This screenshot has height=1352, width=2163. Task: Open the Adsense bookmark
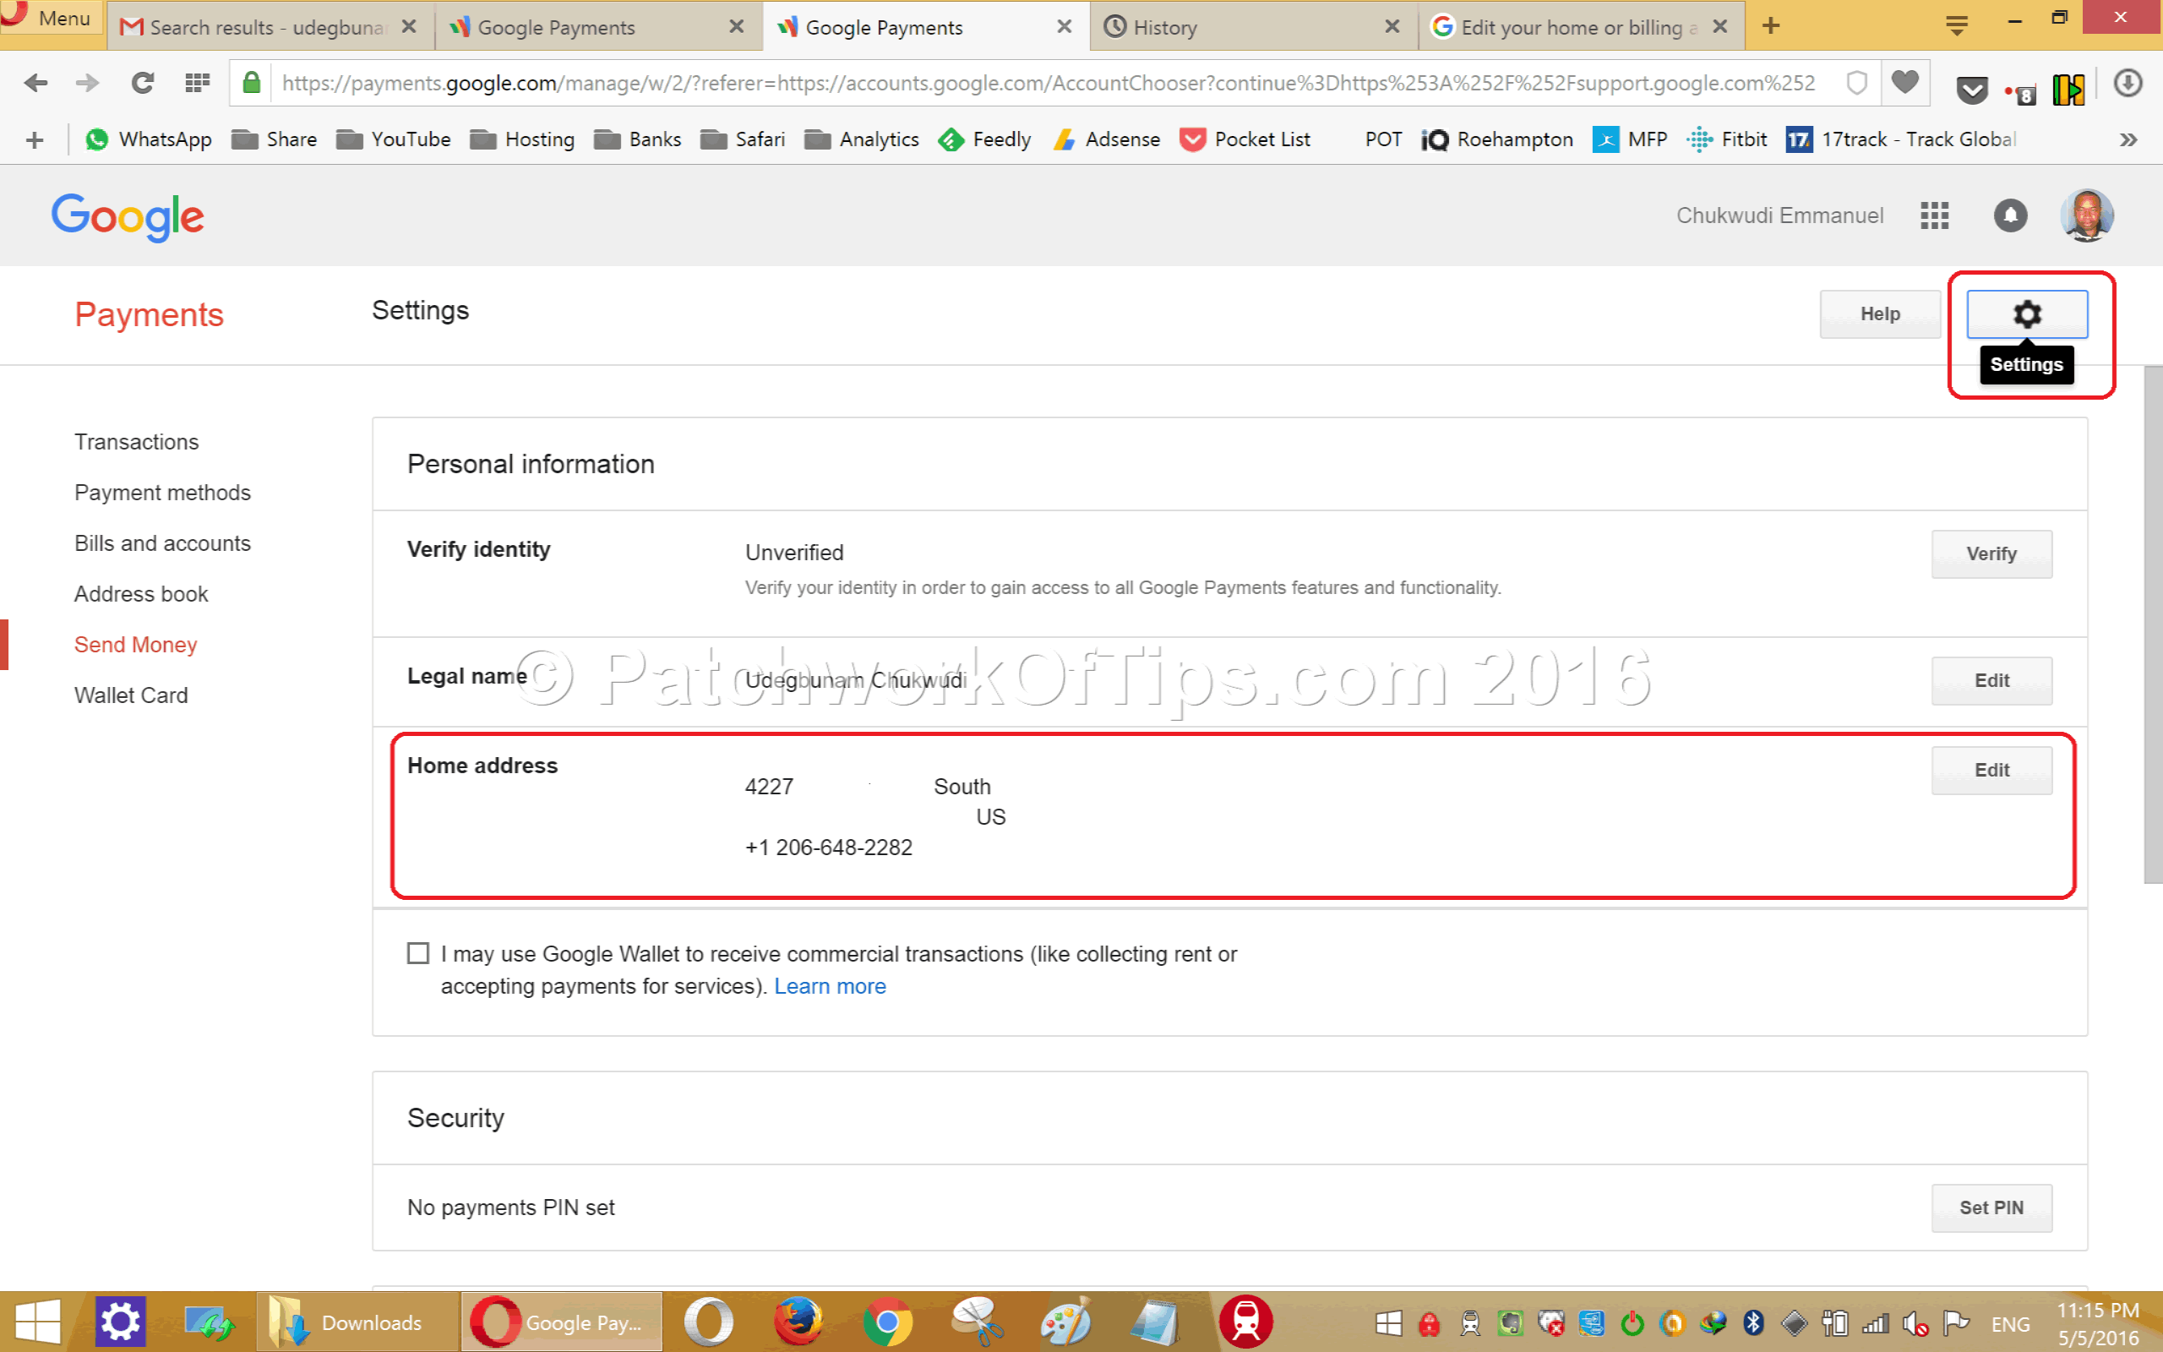coord(1107,139)
